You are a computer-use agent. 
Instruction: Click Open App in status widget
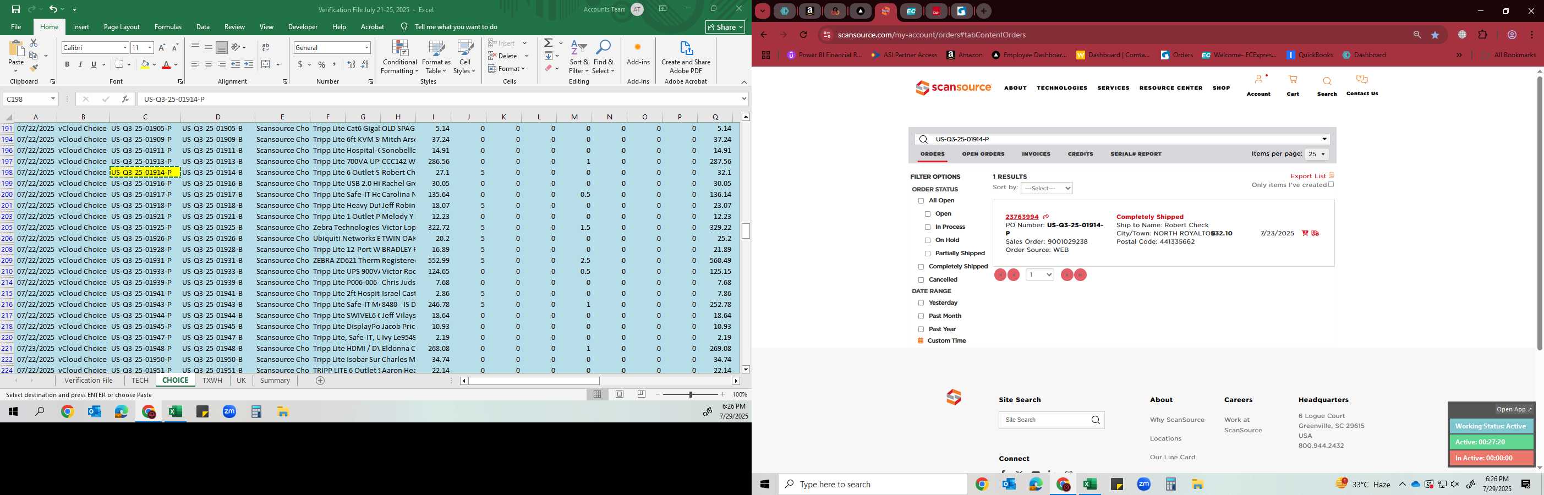(x=1513, y=409)
